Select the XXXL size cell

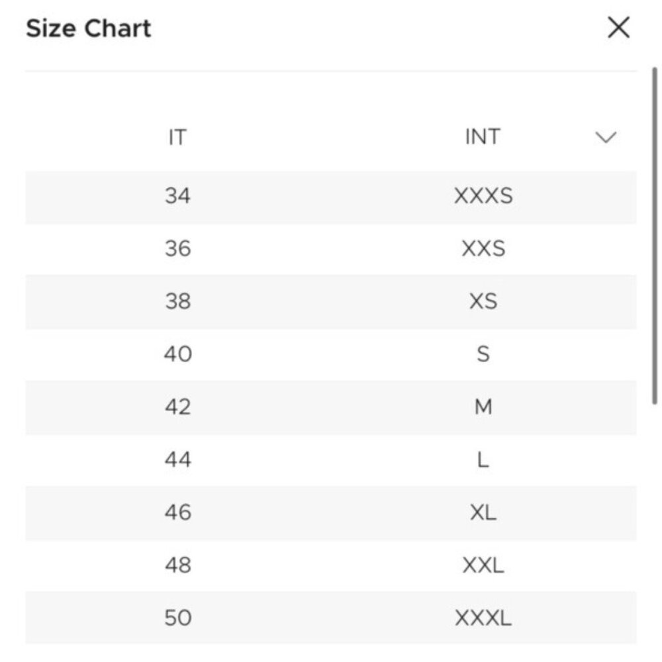pyautogui.click(x=483, y=618)
